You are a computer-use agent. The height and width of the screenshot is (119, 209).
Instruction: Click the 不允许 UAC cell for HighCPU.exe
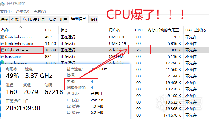tap(191, 50)
